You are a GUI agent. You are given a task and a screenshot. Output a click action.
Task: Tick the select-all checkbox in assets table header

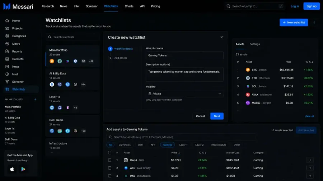pos(109,153)
